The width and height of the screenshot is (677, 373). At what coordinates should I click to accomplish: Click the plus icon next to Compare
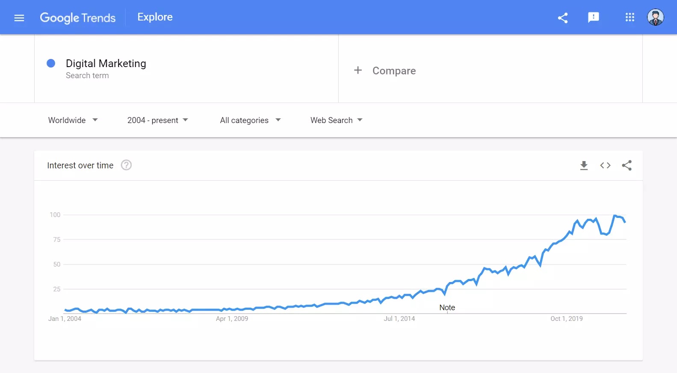(358, 70)
